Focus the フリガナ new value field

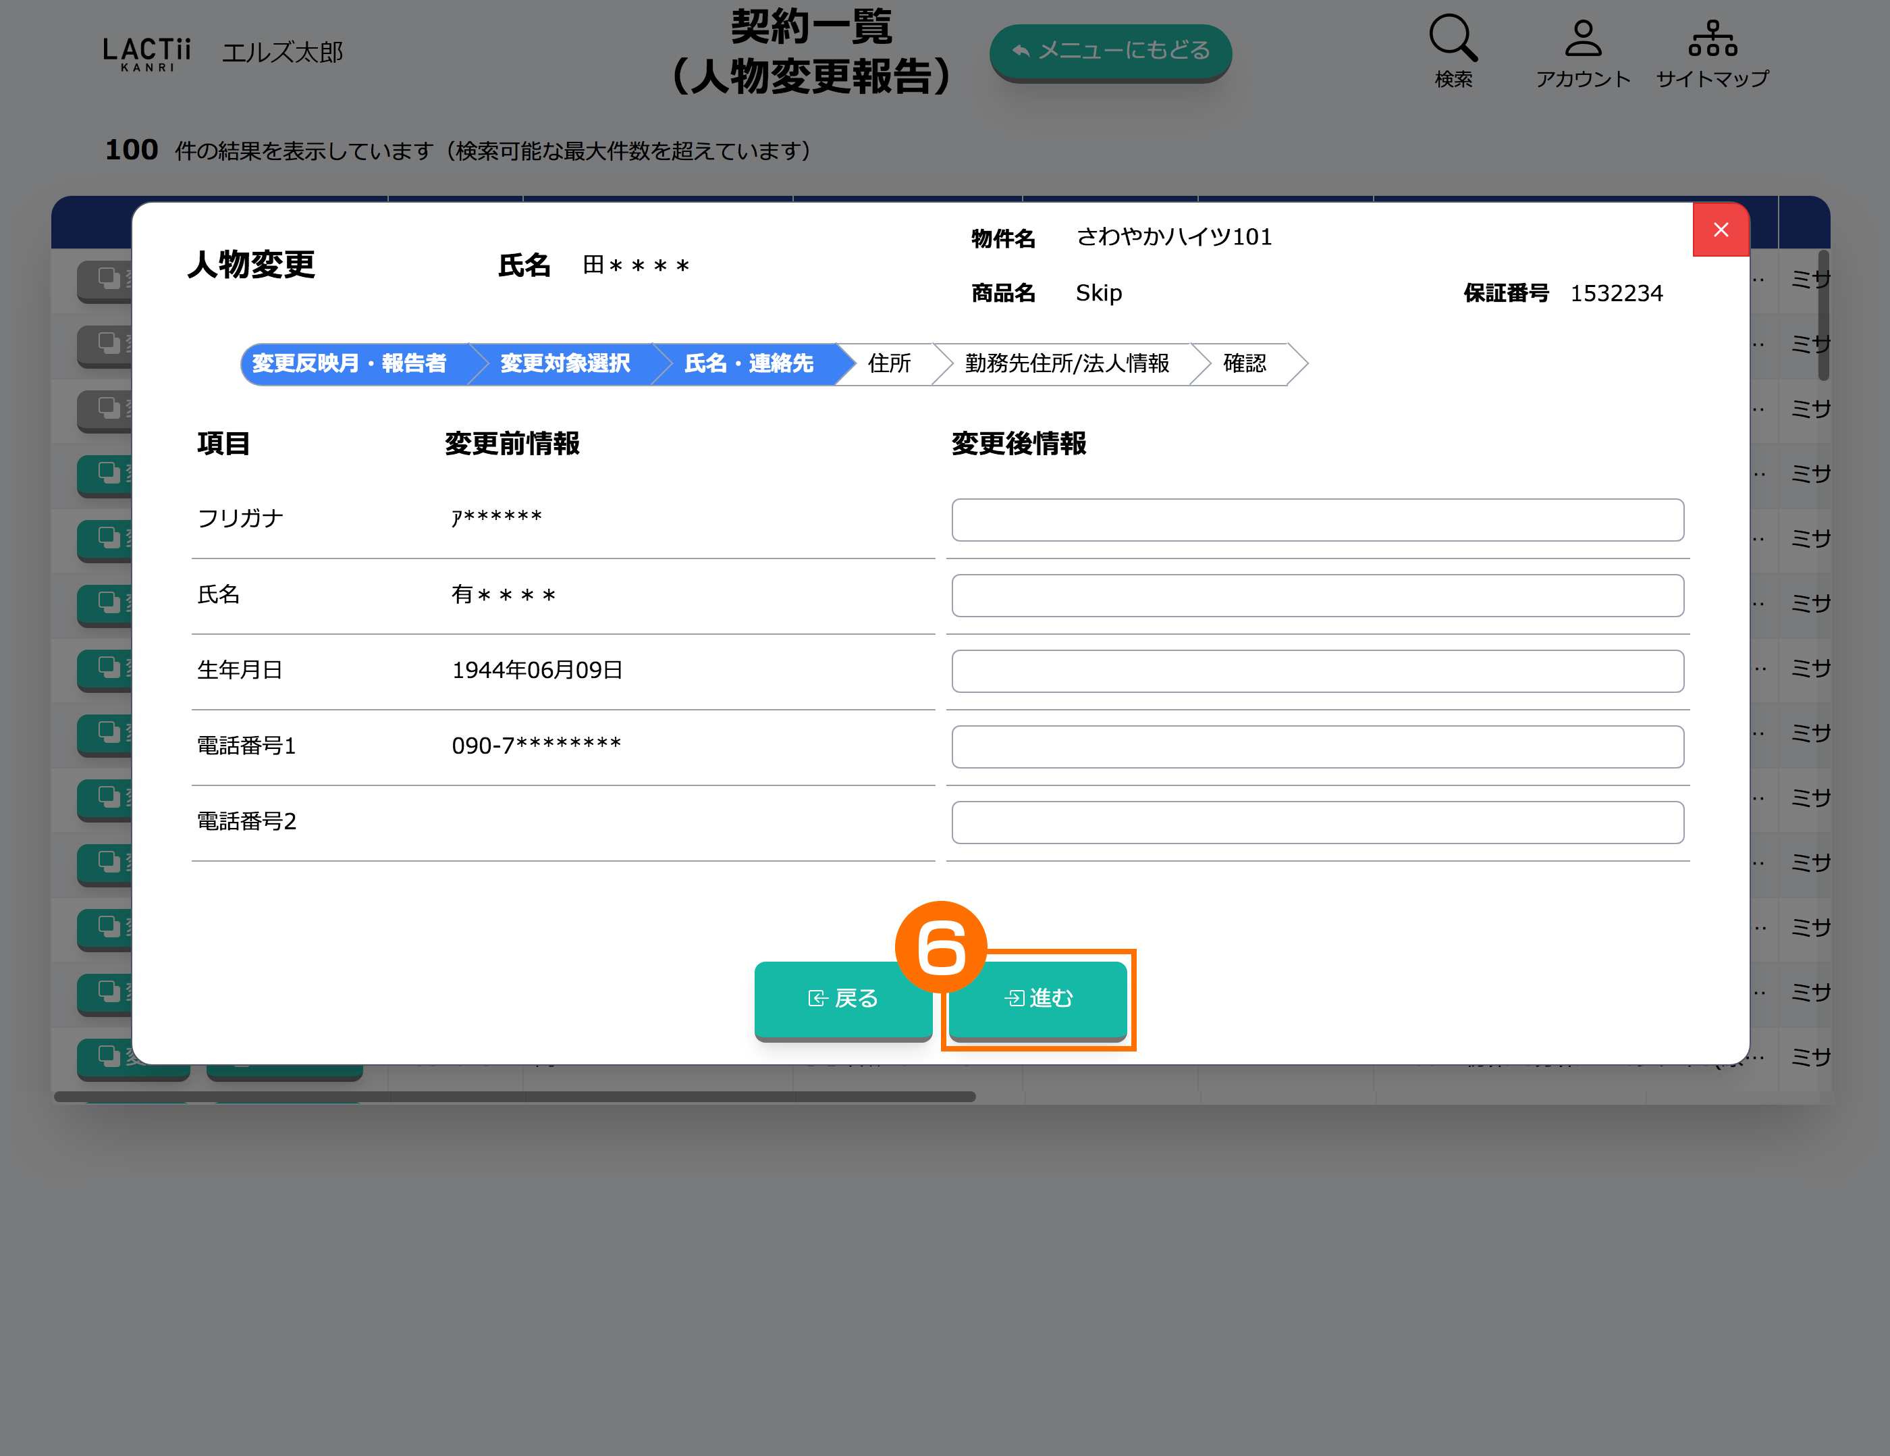[1316, 519]
